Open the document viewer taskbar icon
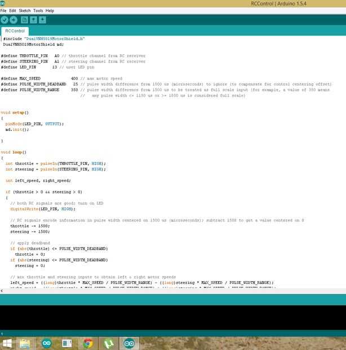This screenshot has width=346, height=350. tap(67, 344)
